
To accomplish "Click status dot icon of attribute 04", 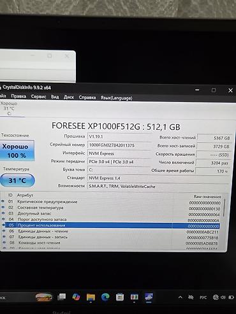I will (3, 218).
